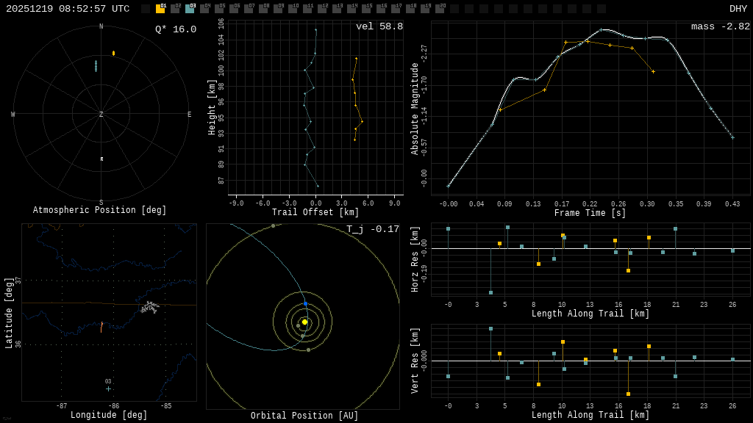Click the DHY shower code label
The width and height of the screenshot is (753, 423).
pos(738,9)
